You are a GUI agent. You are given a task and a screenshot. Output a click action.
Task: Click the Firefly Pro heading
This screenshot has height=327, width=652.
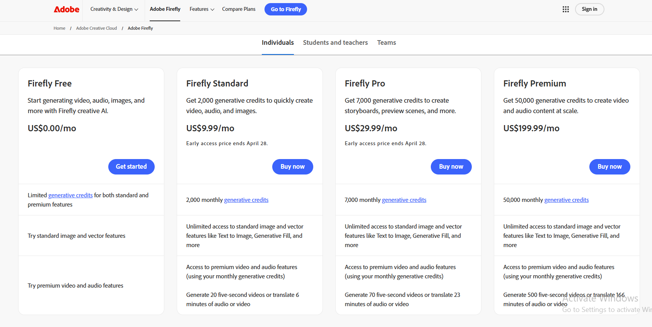365,83
